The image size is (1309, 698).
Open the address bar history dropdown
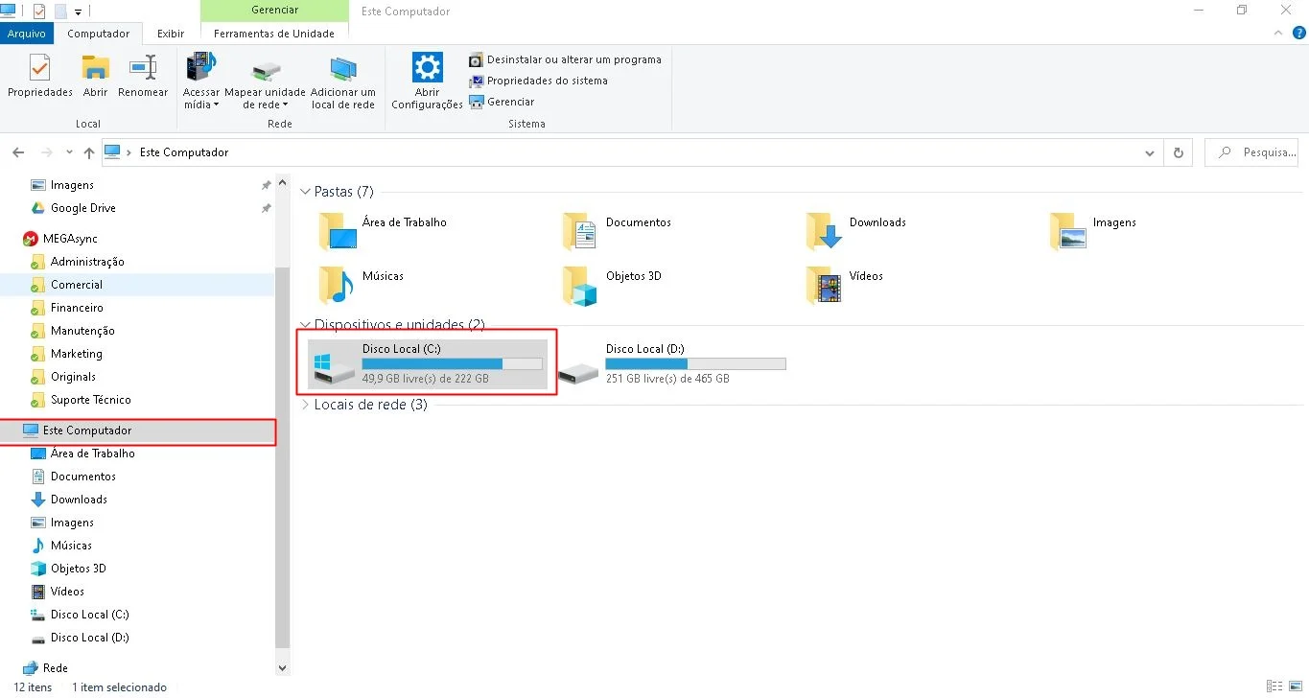click(1150, 152)
